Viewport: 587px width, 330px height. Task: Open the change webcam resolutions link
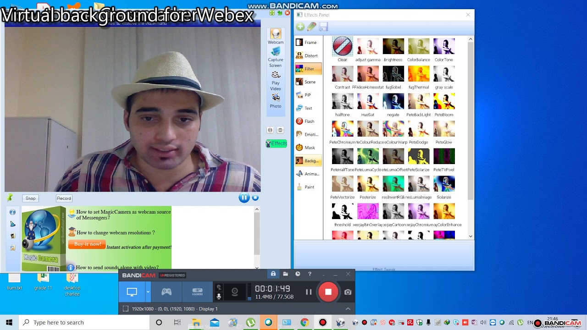(x=116, y=233)
